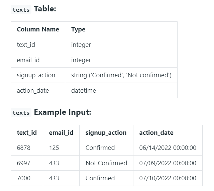Click 'integer' type in the email_id row
This screenshot has width=214, height=191.
(121, 60)
